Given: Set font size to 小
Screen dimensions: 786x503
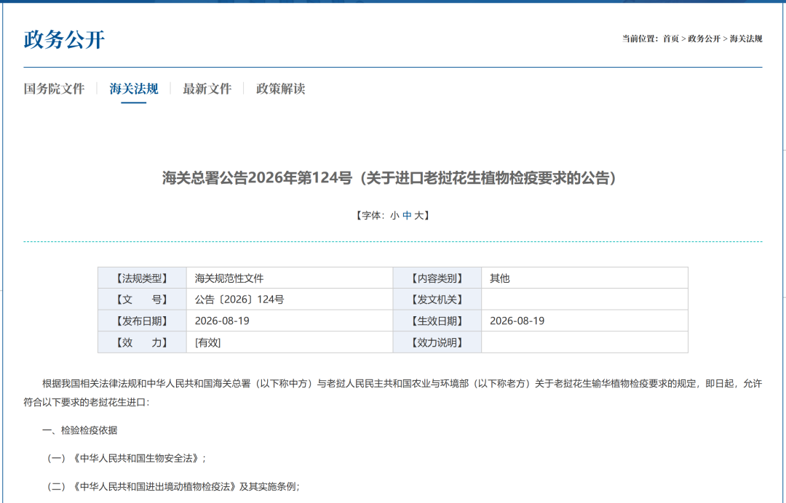Looking at the screenshot, I should (394, 215).
